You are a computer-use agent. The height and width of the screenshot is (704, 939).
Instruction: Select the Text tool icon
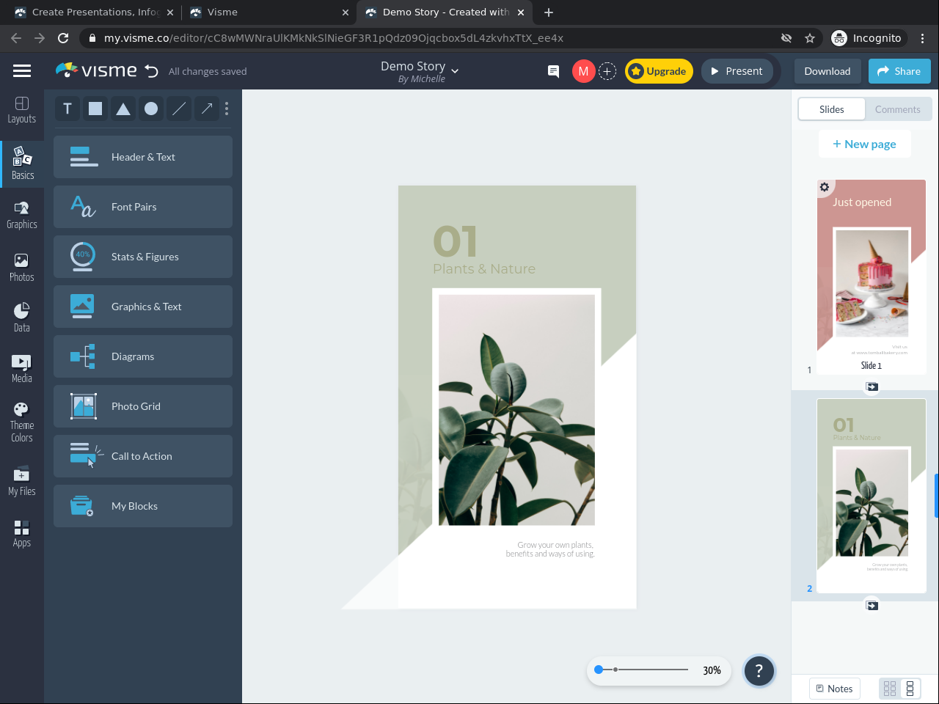67,109
